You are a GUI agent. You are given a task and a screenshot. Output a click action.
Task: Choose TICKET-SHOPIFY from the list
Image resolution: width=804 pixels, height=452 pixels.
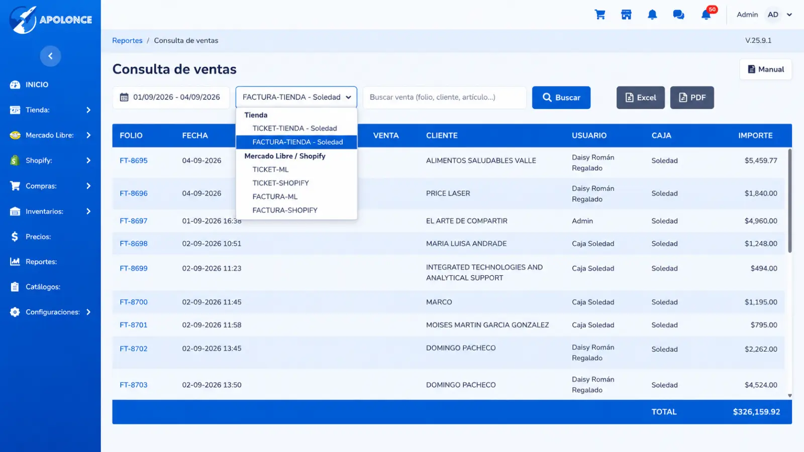tap(296, 183)
